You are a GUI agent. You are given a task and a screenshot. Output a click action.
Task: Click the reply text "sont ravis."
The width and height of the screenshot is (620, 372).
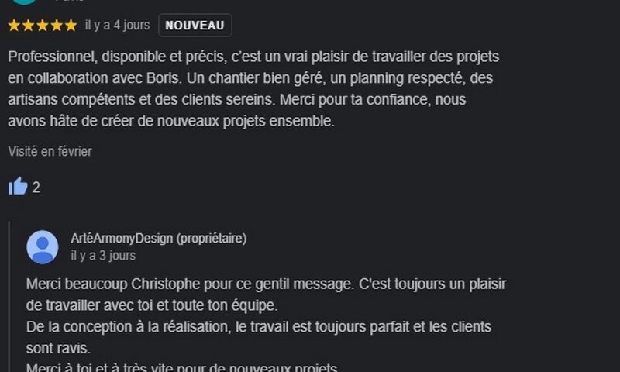tap(59, 348)
